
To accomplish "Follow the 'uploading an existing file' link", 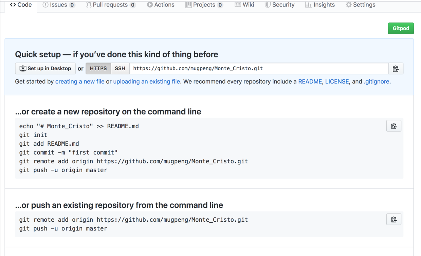I will (146, 81).
